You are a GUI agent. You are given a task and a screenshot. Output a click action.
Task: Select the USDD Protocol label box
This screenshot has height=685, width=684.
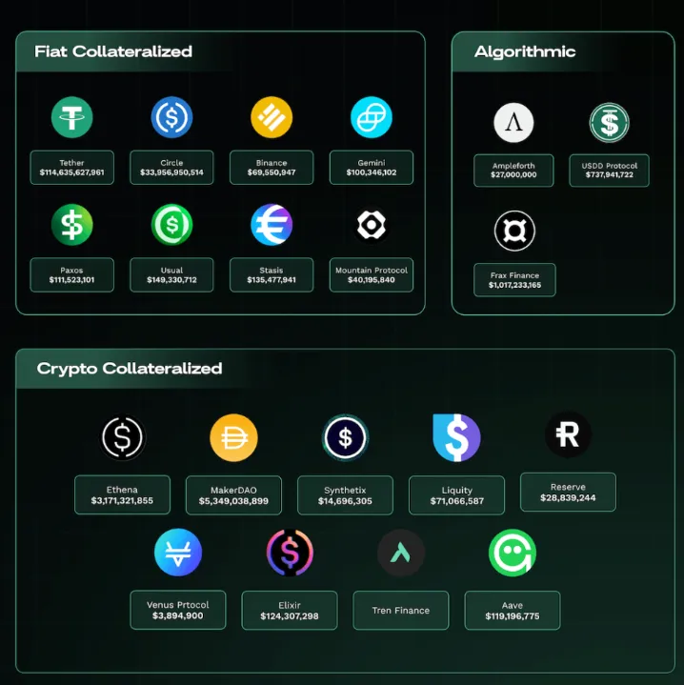click(610, 171)
